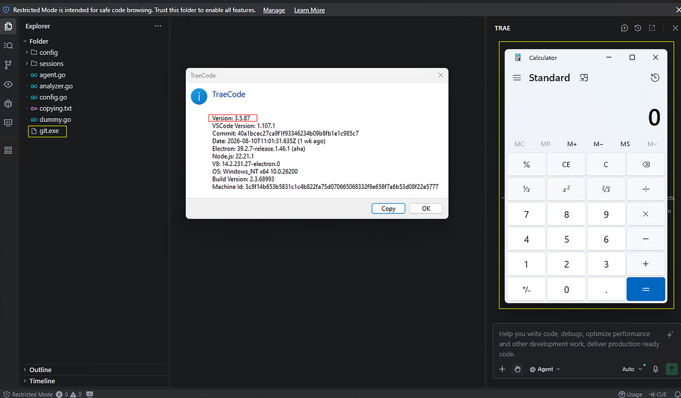Click warnings count icon in status bar
This screenshot has width=681, height=398.
(x=73, y=394)
